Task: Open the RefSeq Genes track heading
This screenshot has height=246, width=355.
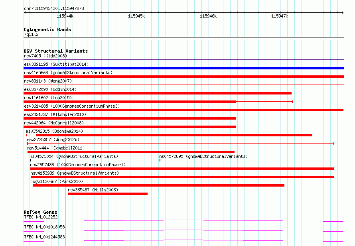Action: [40, 212]
